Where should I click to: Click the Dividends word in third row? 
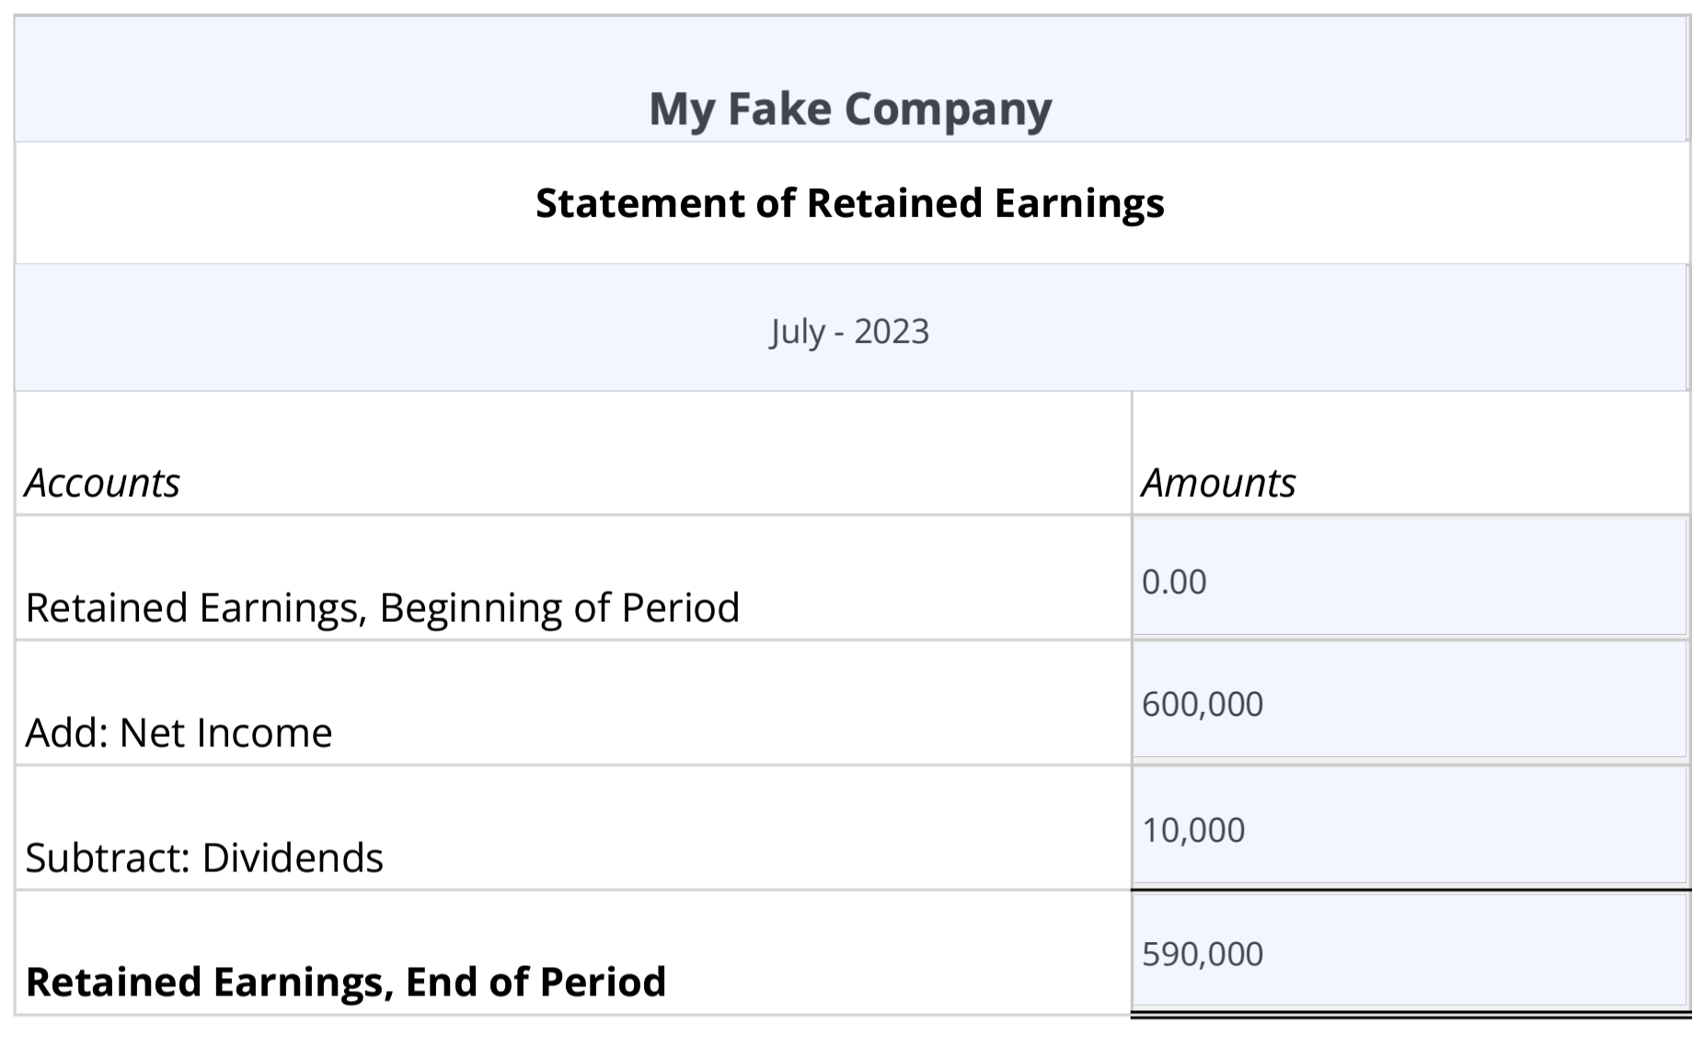click(x=293, y=857)
